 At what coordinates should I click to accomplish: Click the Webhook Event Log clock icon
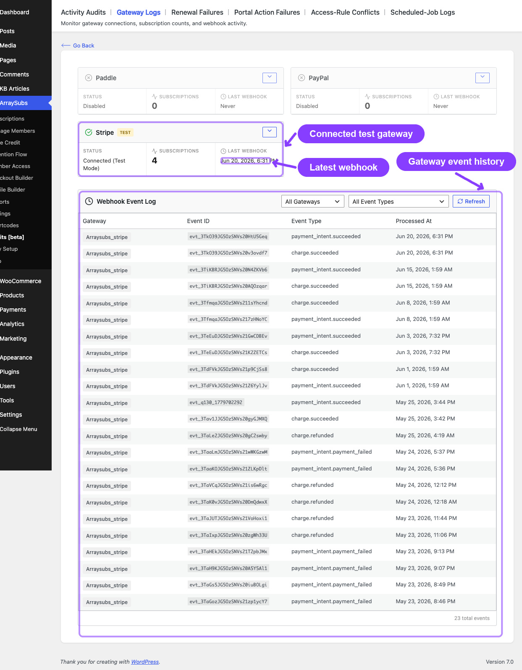click(89, 201)
